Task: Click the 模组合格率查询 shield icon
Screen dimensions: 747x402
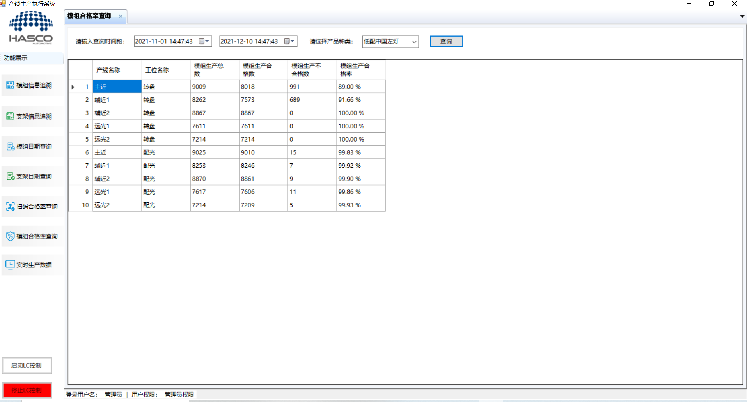Action: [10, 236]
